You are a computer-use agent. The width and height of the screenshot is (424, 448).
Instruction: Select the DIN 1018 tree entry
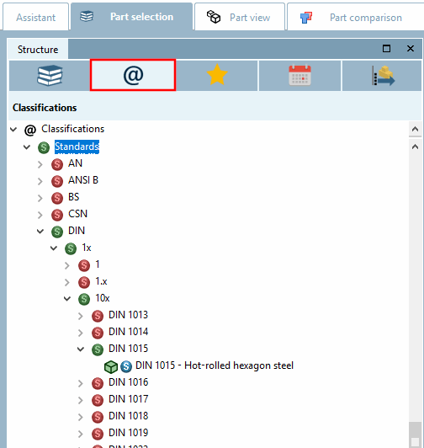tap(128, 416)
